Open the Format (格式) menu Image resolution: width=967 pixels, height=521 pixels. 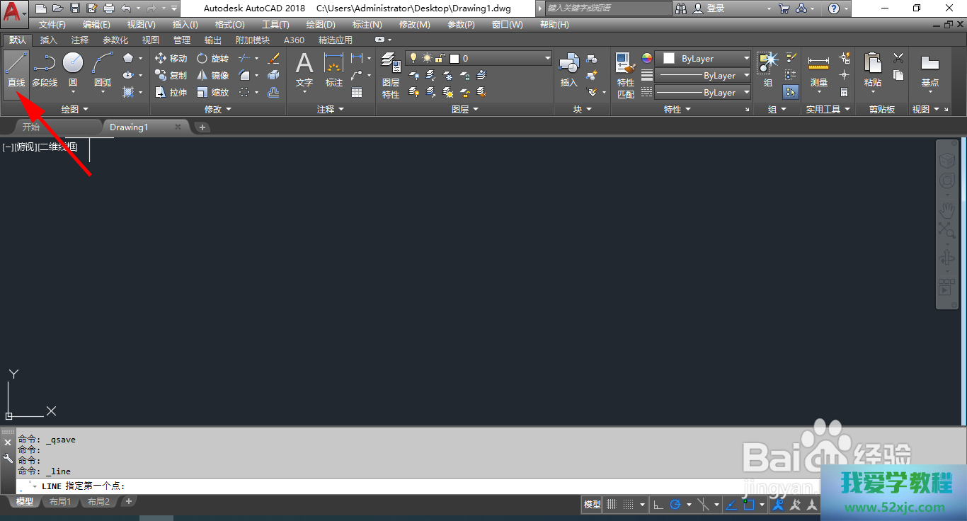(x=229, y=25)
